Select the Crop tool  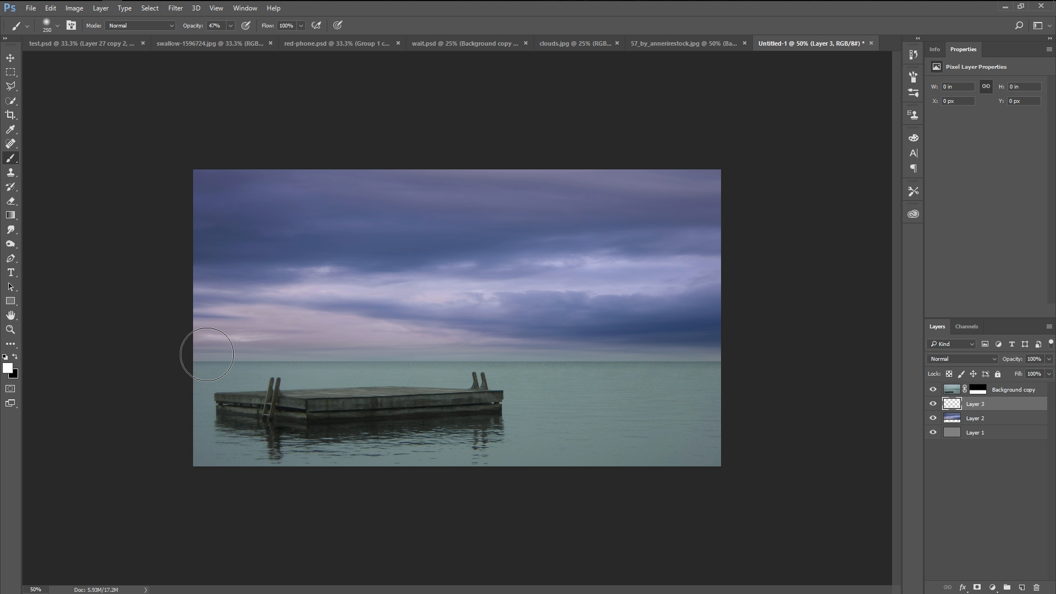pyautogui.click(x=10, y=115)
